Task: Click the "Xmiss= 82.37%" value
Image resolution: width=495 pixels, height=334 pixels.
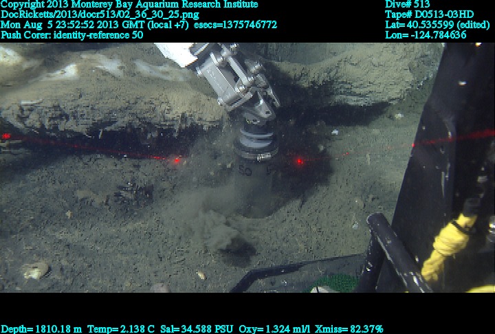Action: point(349,329)
